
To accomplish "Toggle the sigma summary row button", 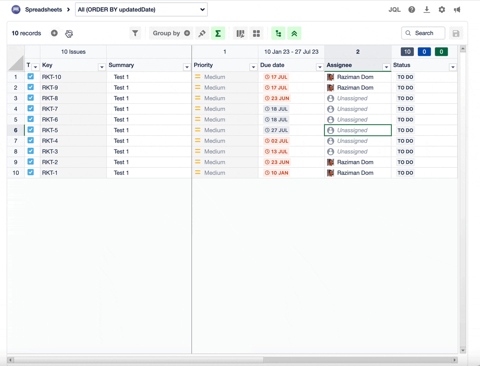I will pyautogui.click(x=218, y=33).
